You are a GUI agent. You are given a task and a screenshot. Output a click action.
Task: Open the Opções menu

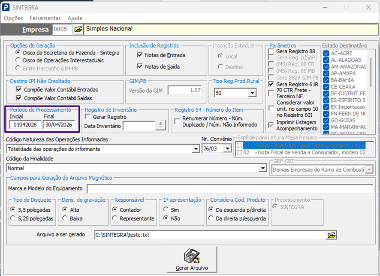click(13, 18)
